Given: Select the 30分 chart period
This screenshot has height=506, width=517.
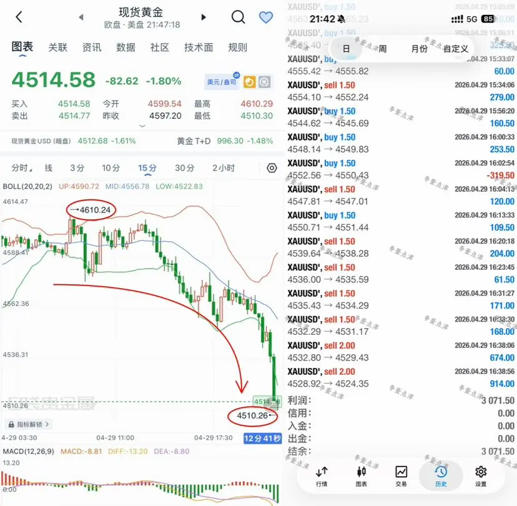Looking at the screenshot, I should pos(184,168).
